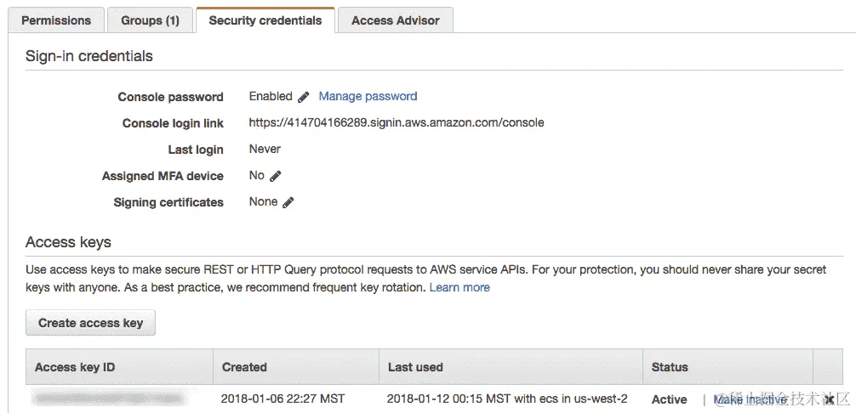Click the 2018-01-06 created date cell
This screenshot has width=856, height=413.
283,399
